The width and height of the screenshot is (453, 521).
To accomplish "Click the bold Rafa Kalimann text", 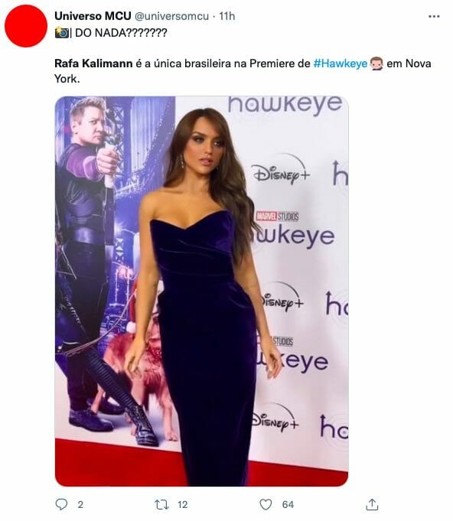I will point(93,63).
